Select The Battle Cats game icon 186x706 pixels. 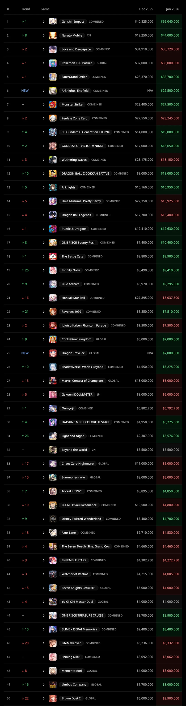coord(53,257)
